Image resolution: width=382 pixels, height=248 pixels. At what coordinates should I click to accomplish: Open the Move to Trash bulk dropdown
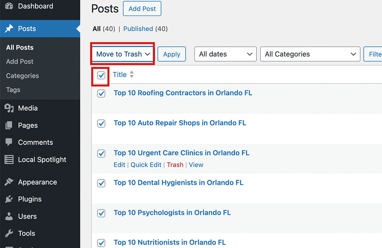coord(123,54)
